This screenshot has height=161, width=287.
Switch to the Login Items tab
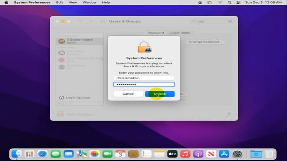(180, 33)
